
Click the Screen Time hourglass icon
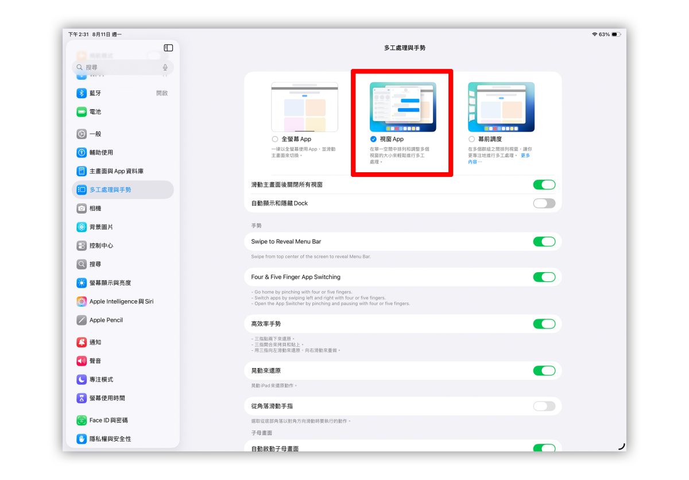(82, 398)
